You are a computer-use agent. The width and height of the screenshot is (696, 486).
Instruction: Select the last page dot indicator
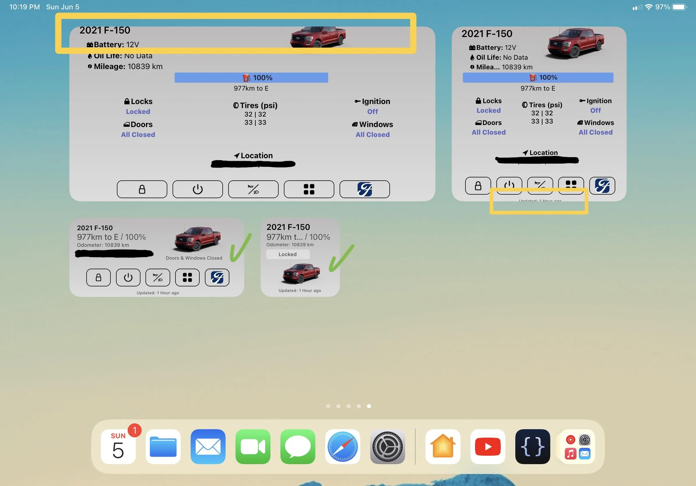click(x=369, y=406)
